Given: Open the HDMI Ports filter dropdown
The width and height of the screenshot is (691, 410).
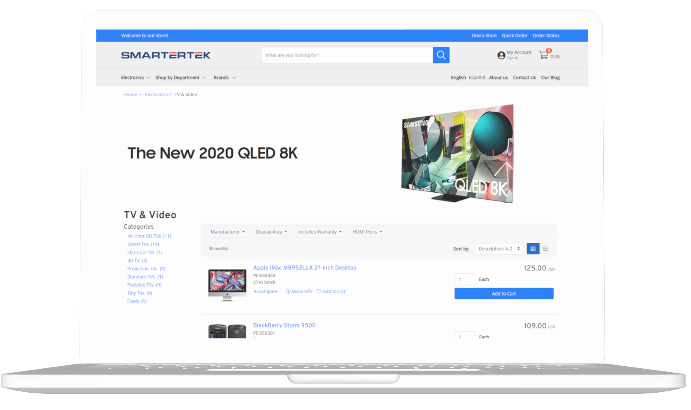Looking at the screenshot, I should 367,232.
